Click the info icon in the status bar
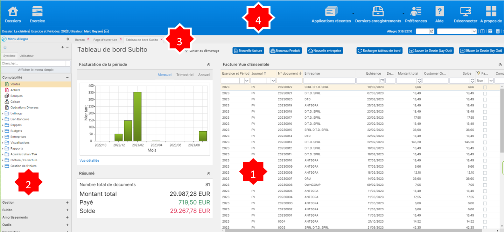 482,31
